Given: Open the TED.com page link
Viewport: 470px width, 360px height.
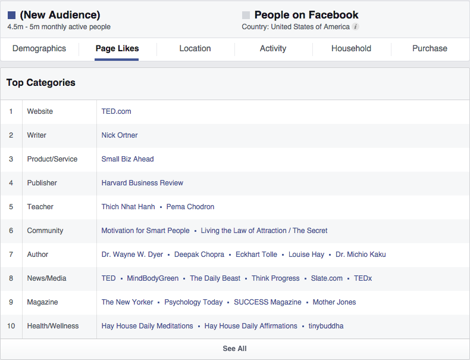Looking at the screenshot, I should click(116, 111).
